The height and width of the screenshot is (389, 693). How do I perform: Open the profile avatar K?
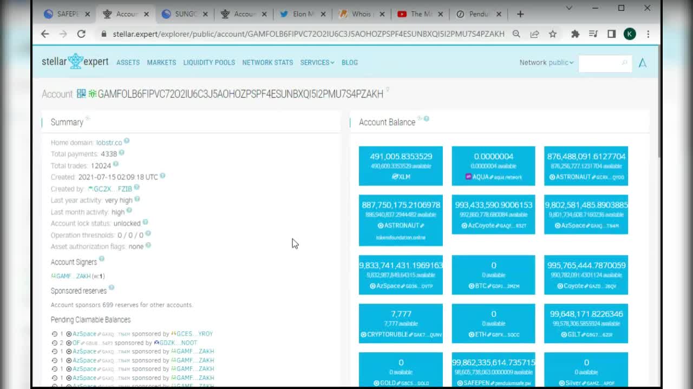630,34
